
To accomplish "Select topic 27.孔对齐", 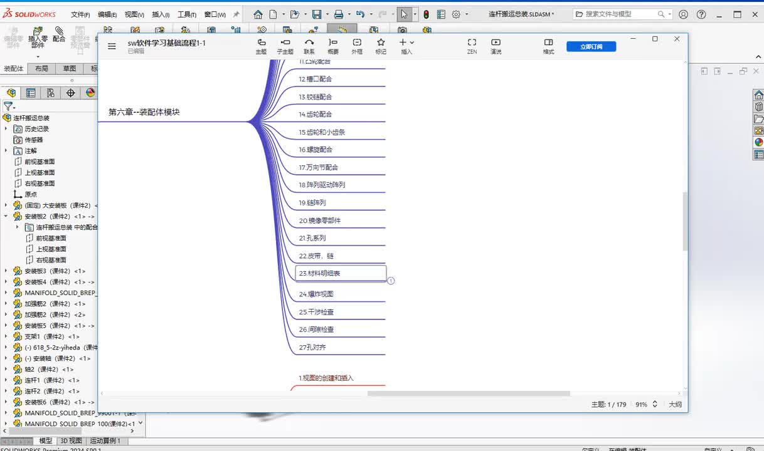I will [x=312, y=347].
